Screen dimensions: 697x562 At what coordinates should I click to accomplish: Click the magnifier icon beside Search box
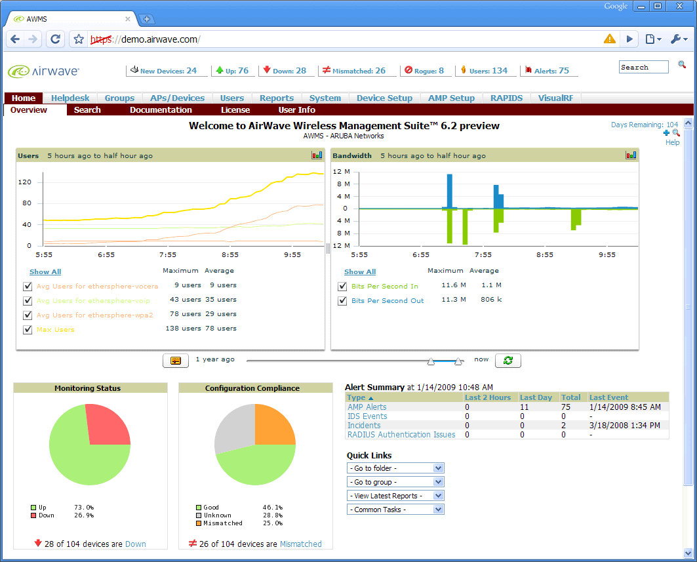(682, 65)
